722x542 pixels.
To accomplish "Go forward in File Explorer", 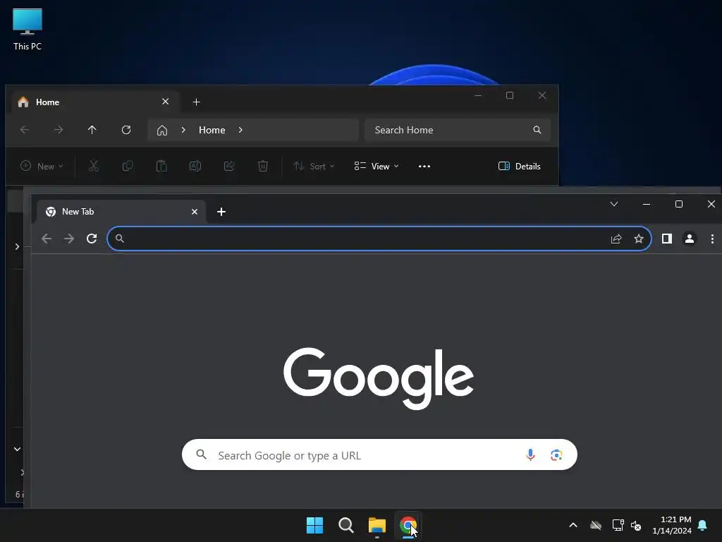I will pos(59,130).
